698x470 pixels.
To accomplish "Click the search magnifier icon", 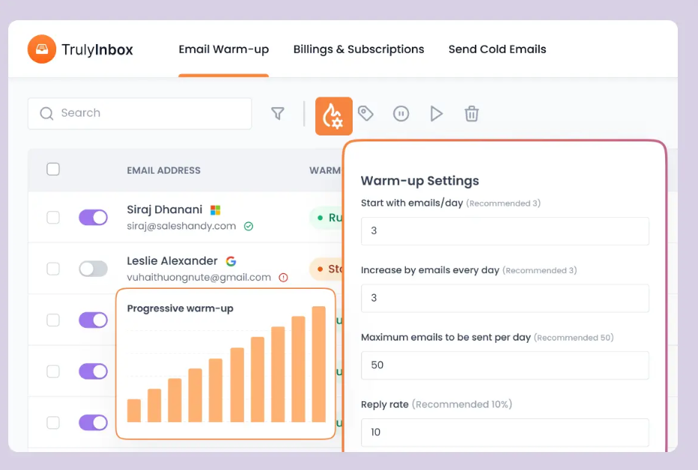I will coord(46,114).
